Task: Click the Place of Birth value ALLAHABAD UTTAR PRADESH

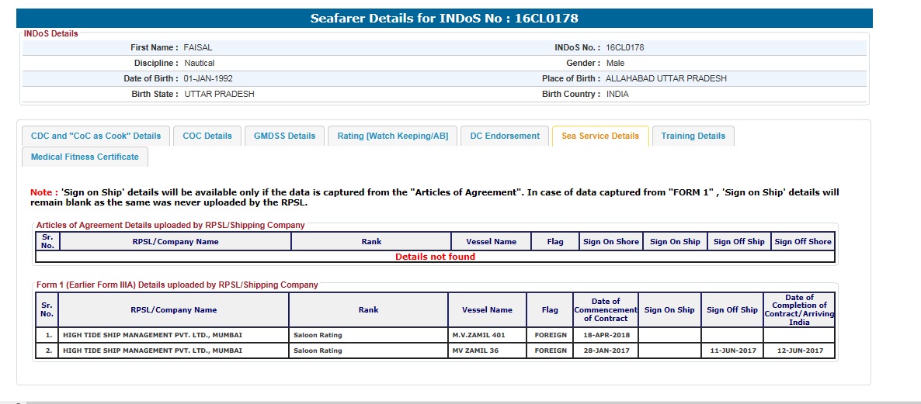Action: pyautogui.click(x=666, y=78)
